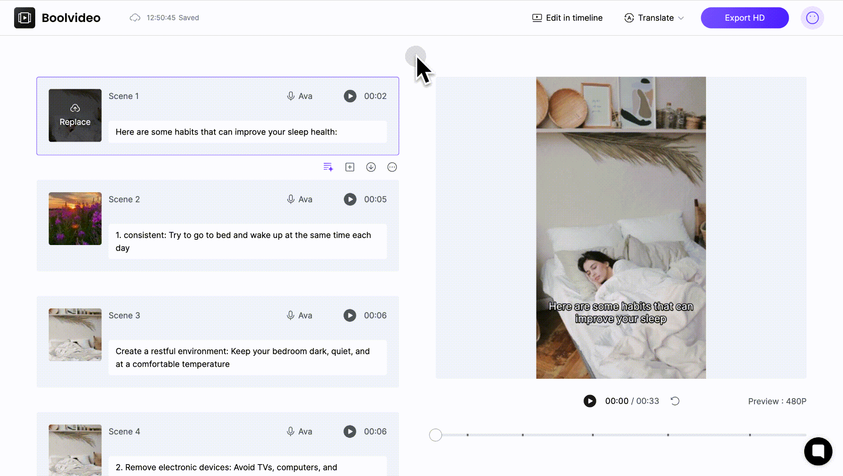Click the move scene down icon
Viewport: 843px width, 476px height.
pyautogui.click(x=371, y=167)
